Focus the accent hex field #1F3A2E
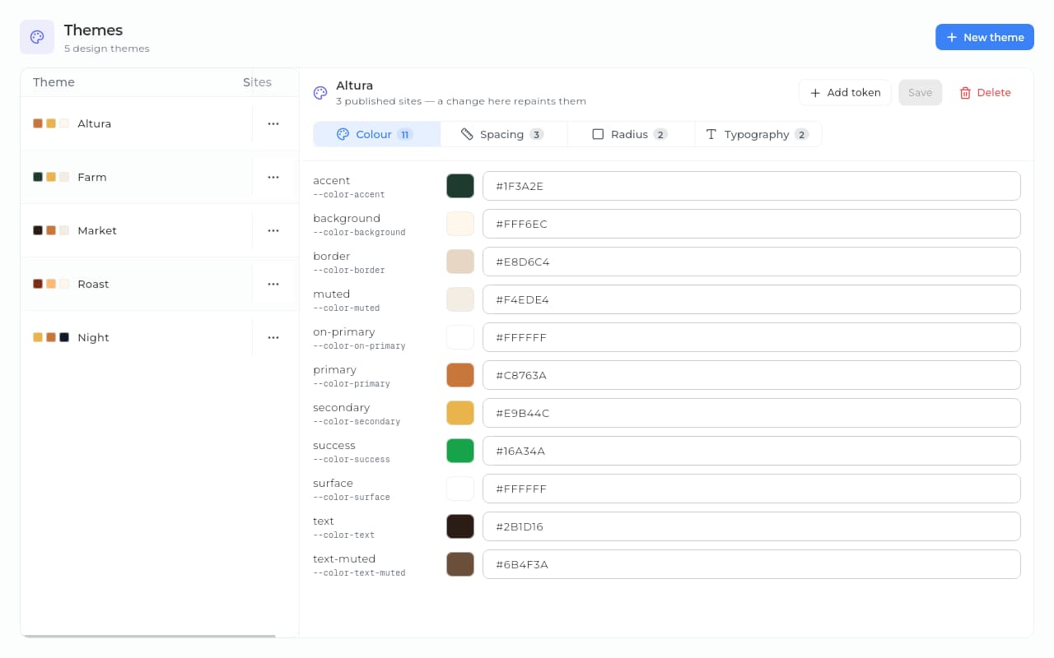Viewport: 1054px width, 658px height. (x=752, y=186)
